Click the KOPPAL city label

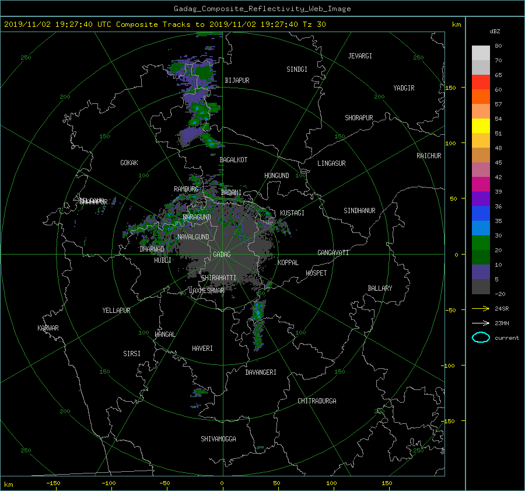pyautogui.click(x=288, y=262)
